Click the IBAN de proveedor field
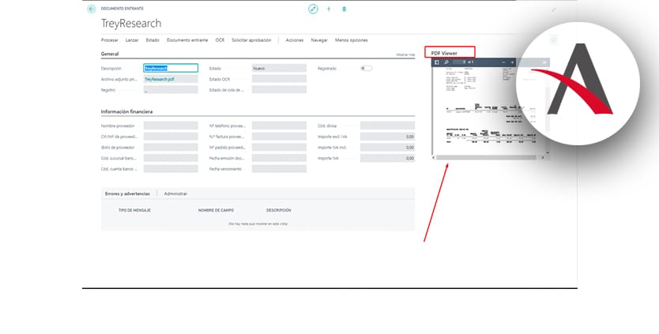Image resolution: width=659 pixels, height=334 pixels. [x=171, y=148]
